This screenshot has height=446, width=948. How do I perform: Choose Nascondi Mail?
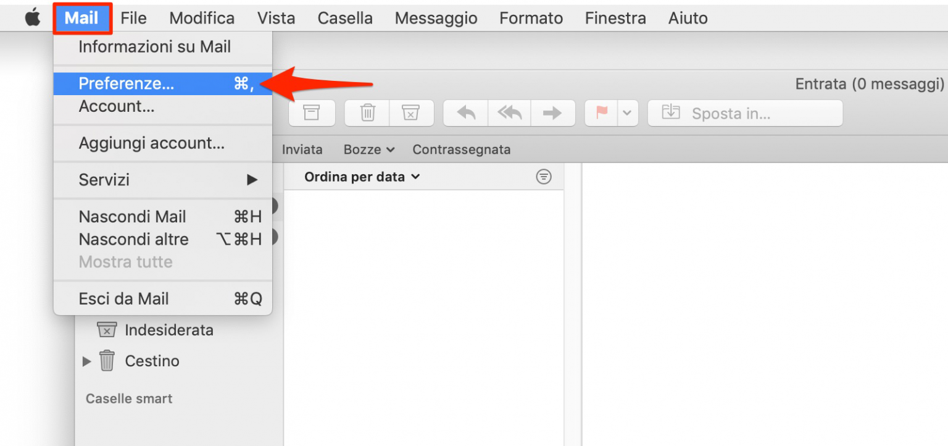[163, 217]
